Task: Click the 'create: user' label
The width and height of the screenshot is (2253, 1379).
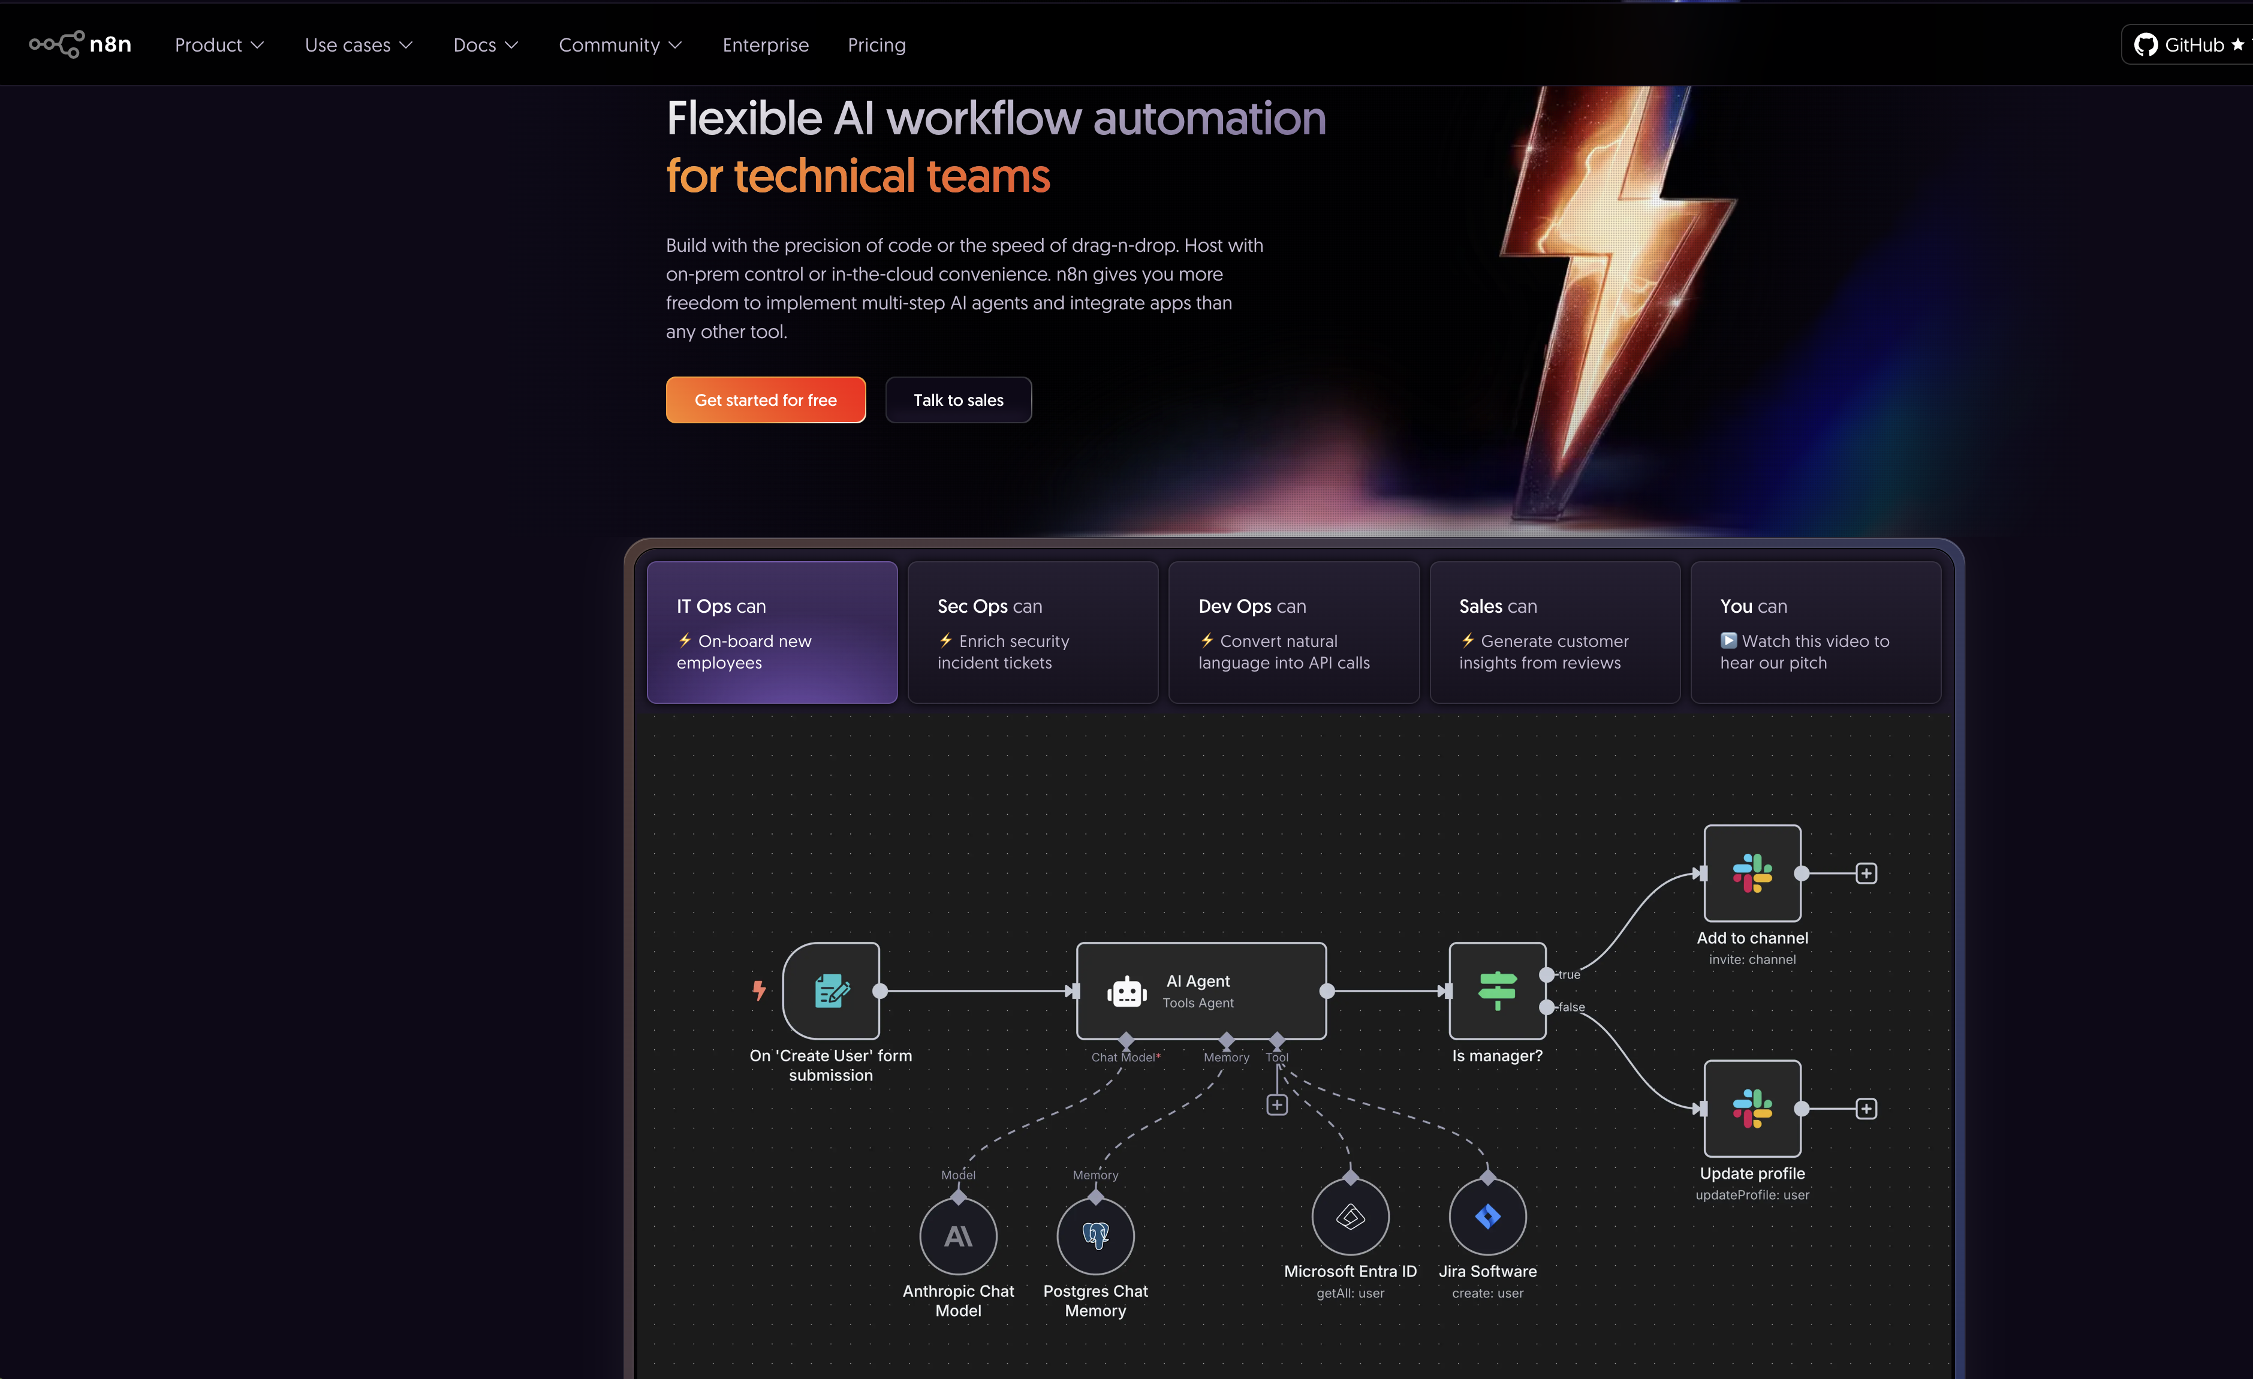Action: [1487, 1293]
